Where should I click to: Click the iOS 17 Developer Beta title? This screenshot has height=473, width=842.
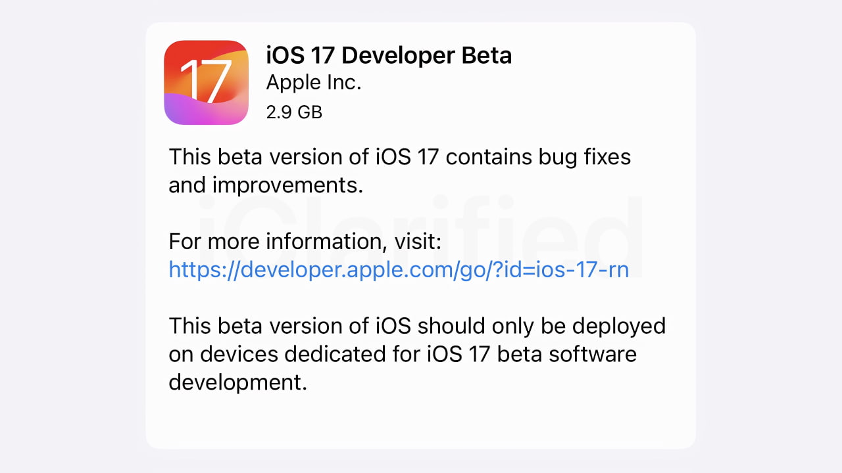point(388,55)
